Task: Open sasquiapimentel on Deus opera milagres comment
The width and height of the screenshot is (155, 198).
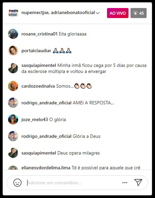Action: [x=39, y=153]
